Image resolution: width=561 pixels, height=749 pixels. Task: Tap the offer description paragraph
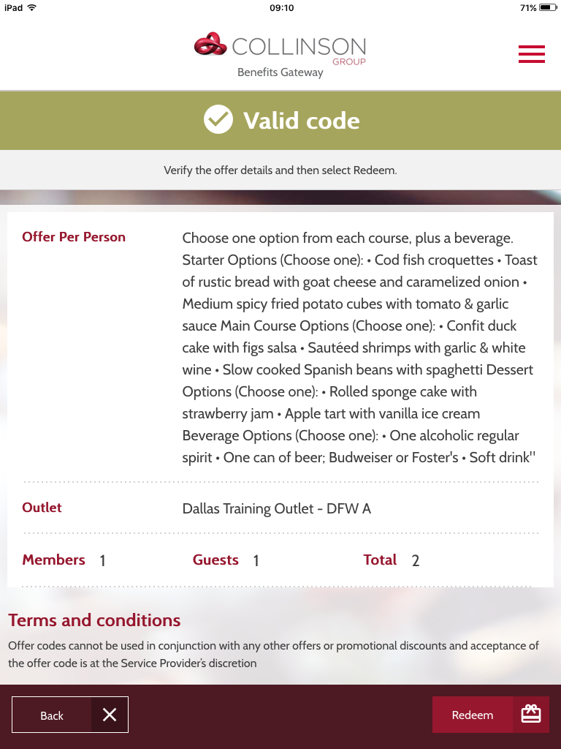(x=359, y=347)
